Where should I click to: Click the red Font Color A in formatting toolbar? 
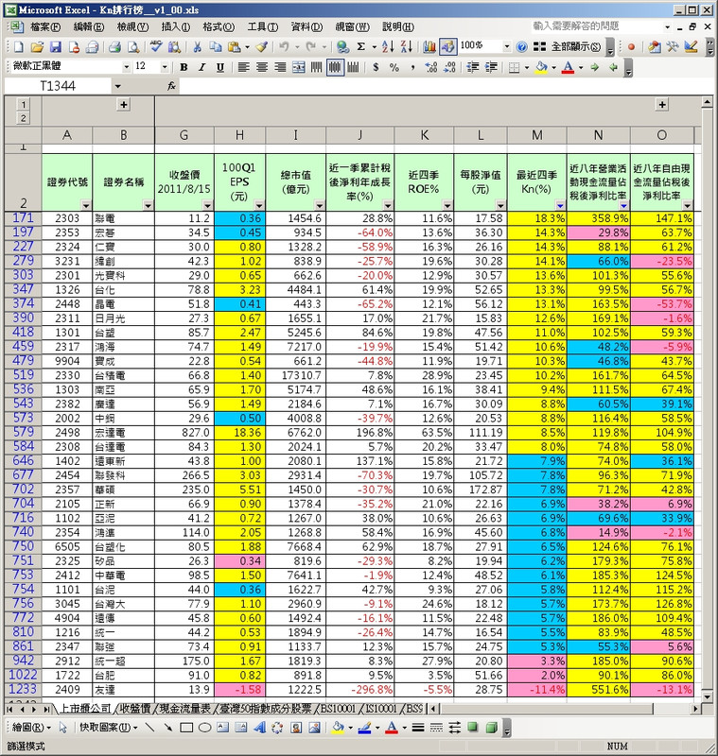569,67
